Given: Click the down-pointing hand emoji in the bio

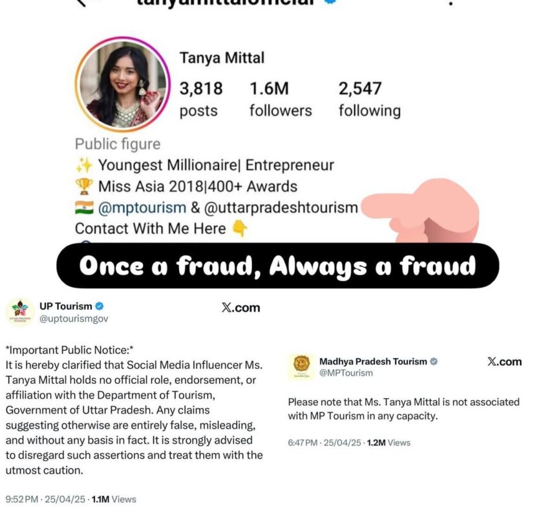Looking at the screenshot, I should 239,229.
